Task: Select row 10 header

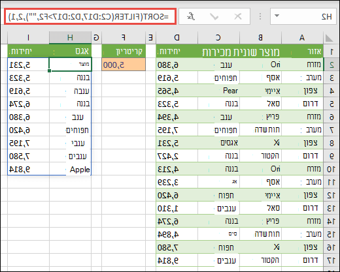Action: click(331, 169)
